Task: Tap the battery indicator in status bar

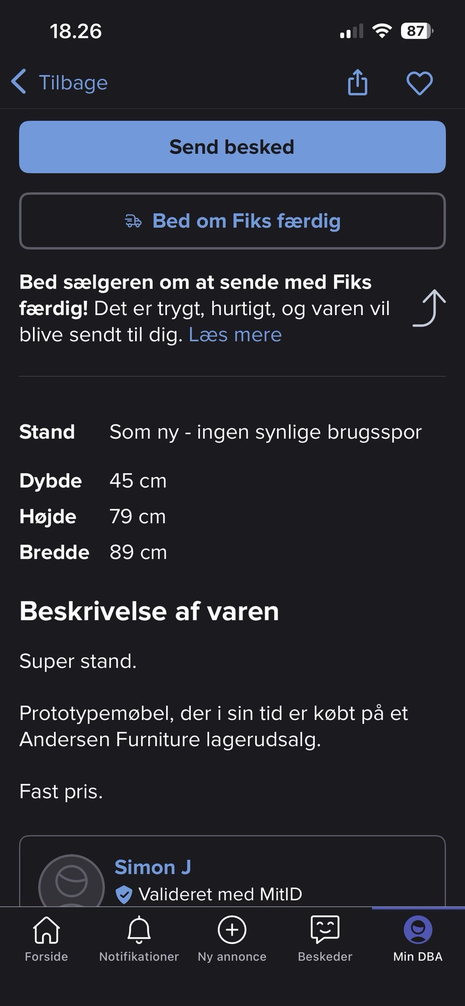Action: click(417, 31)
